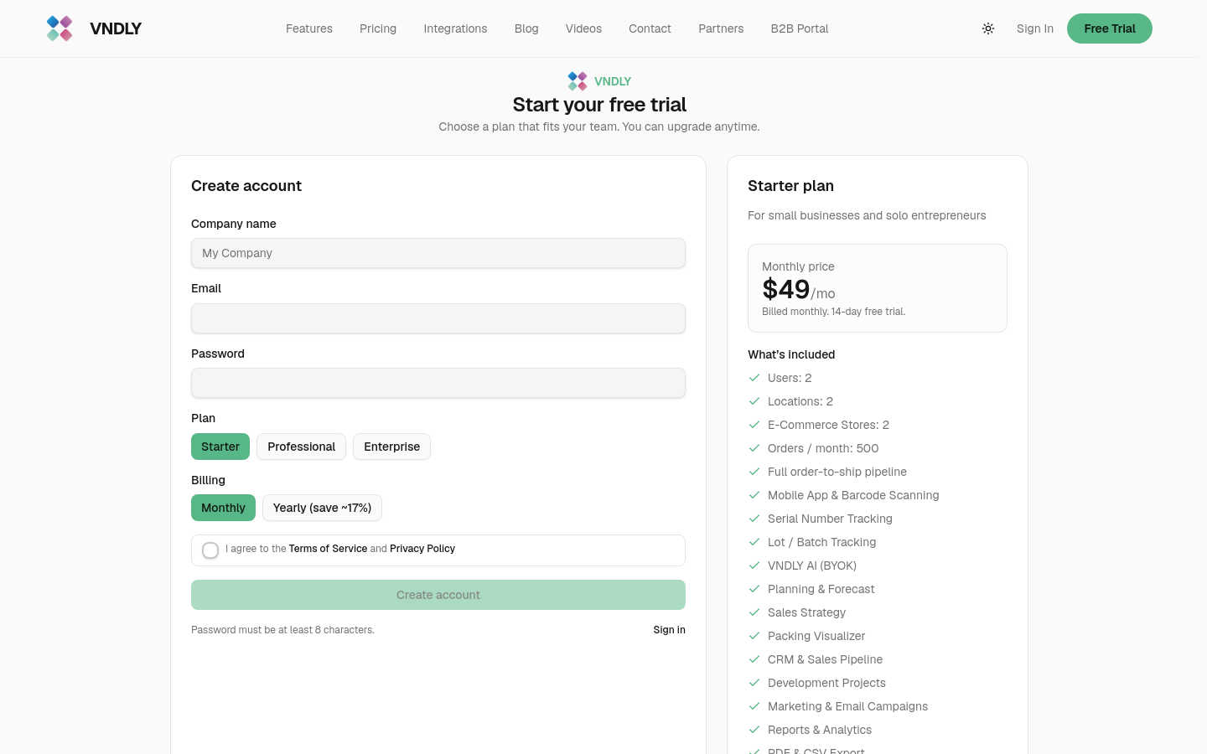Select the Enterprise plan option

pyautogui.click(x=391, y=447)
